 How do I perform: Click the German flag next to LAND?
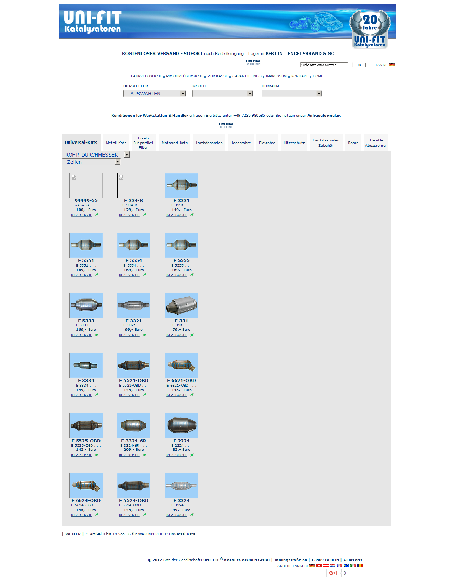pos(392,64)
